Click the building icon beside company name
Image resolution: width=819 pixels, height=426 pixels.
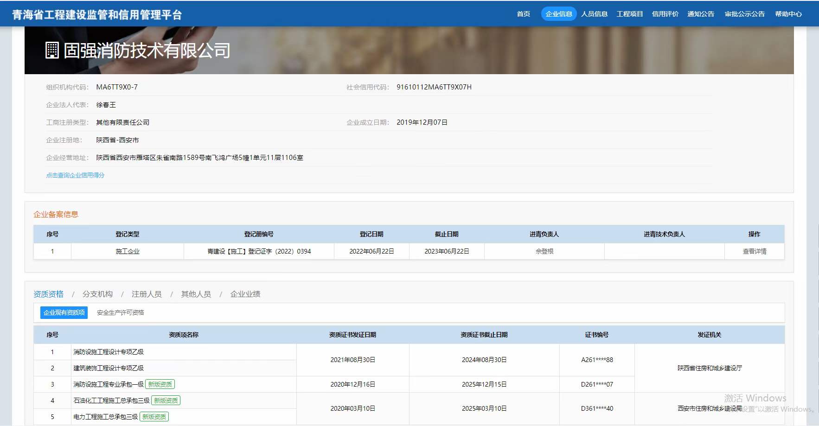pos(52,51)
